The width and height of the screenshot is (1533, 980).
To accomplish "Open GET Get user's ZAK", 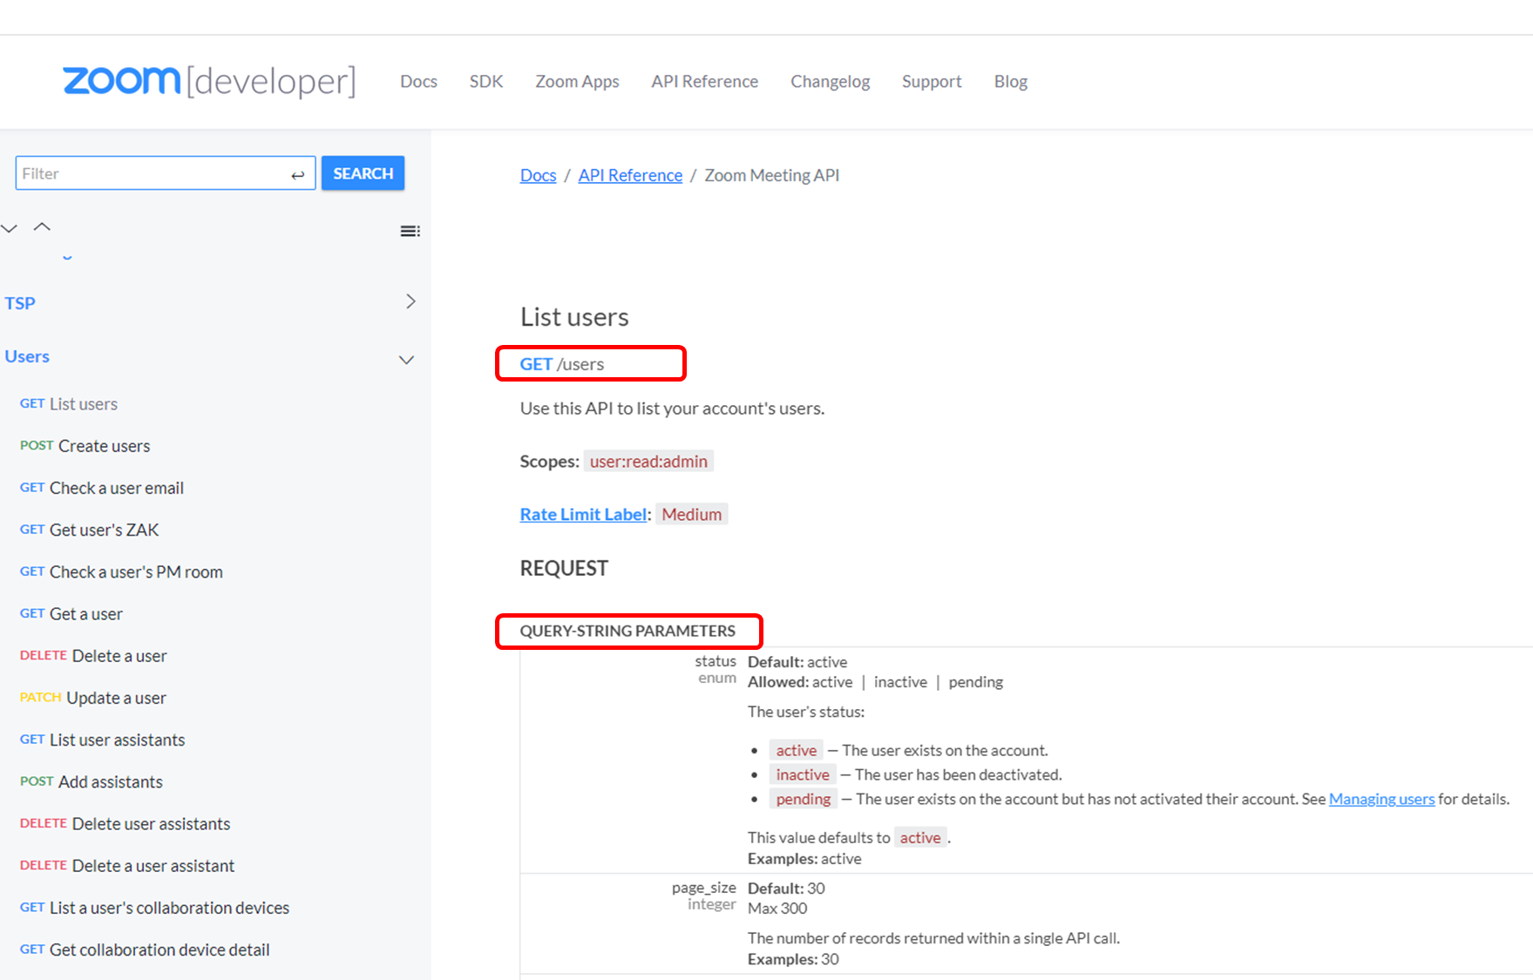I will 90,530.
